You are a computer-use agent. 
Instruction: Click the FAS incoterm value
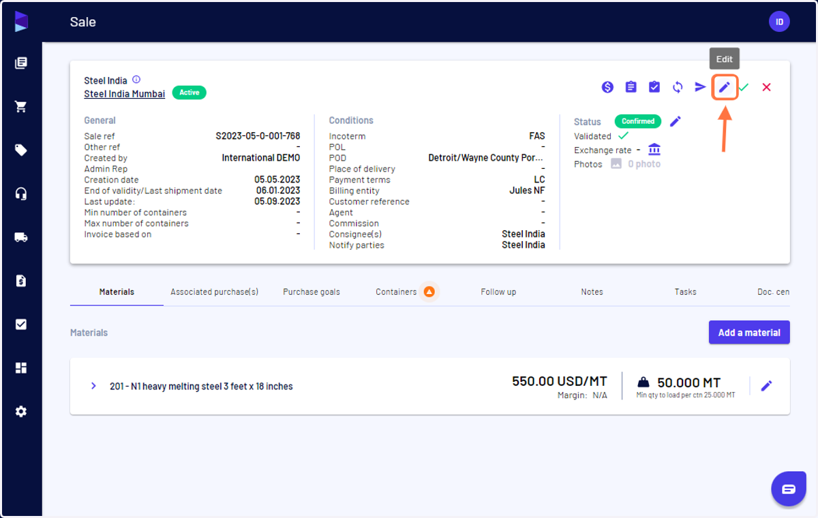click(x=537, y=136)
